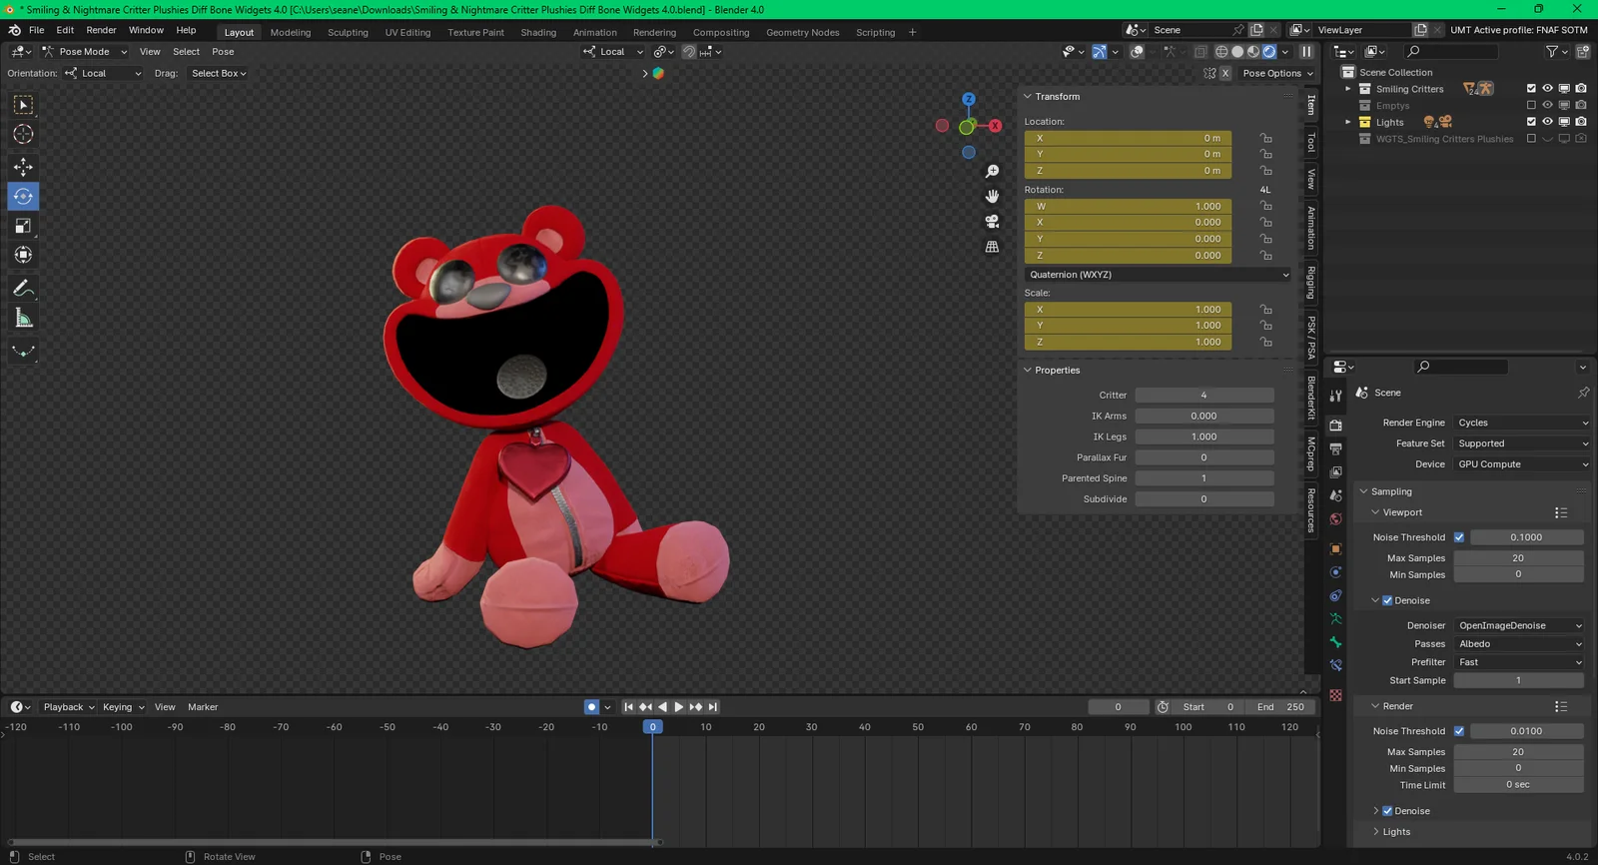Switch to wireframe viewport shading
Image resolution: width=1598 pixels, height=865 pixels.
click(1221, 52)
